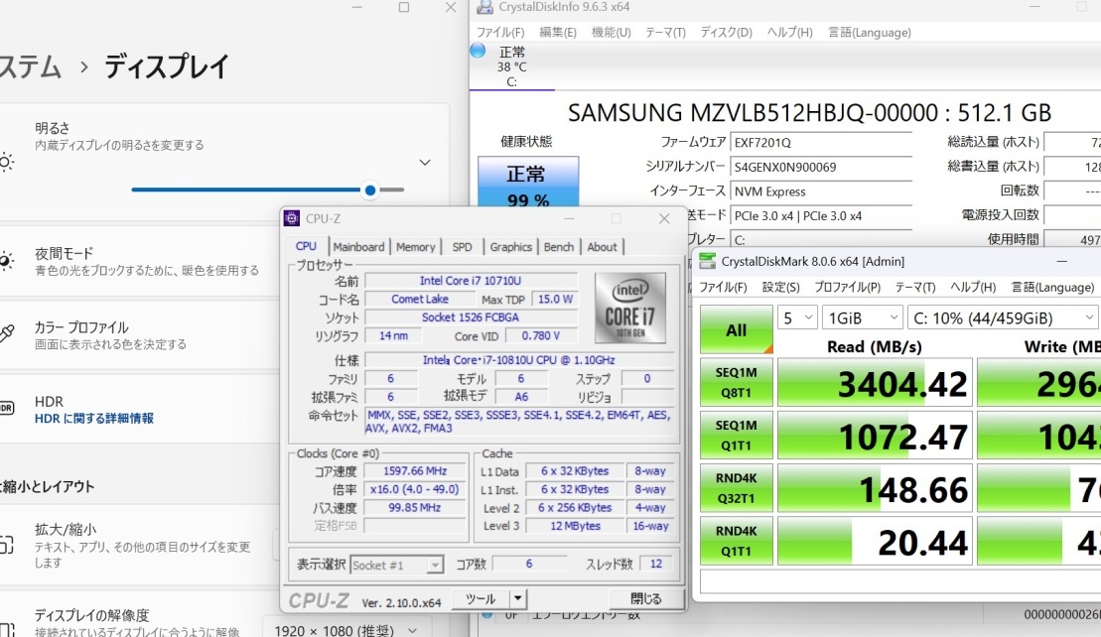Click the transfer mode field PCIe 3.0 x4

[x=821, y=216]
